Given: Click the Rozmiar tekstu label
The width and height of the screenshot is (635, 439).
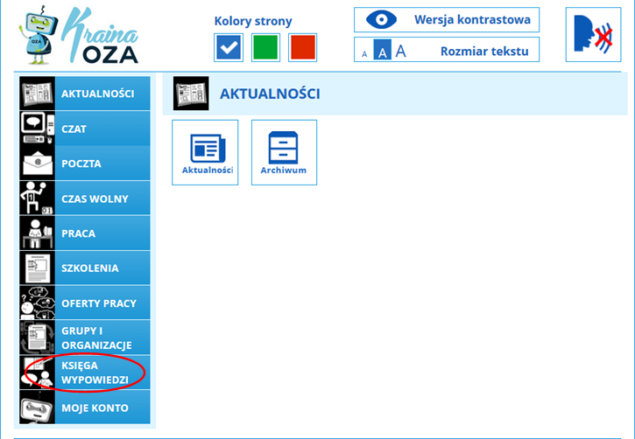Looking at the screenshot, I should pos(484,52).
